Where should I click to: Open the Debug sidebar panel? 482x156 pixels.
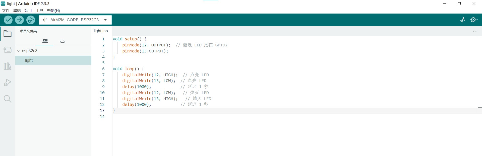8,83
